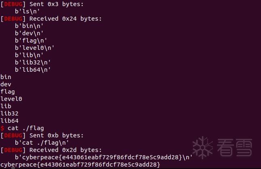Click the plain 'flag' file output line
This screenshot has width=261, height=169.
tap(8, 91)
